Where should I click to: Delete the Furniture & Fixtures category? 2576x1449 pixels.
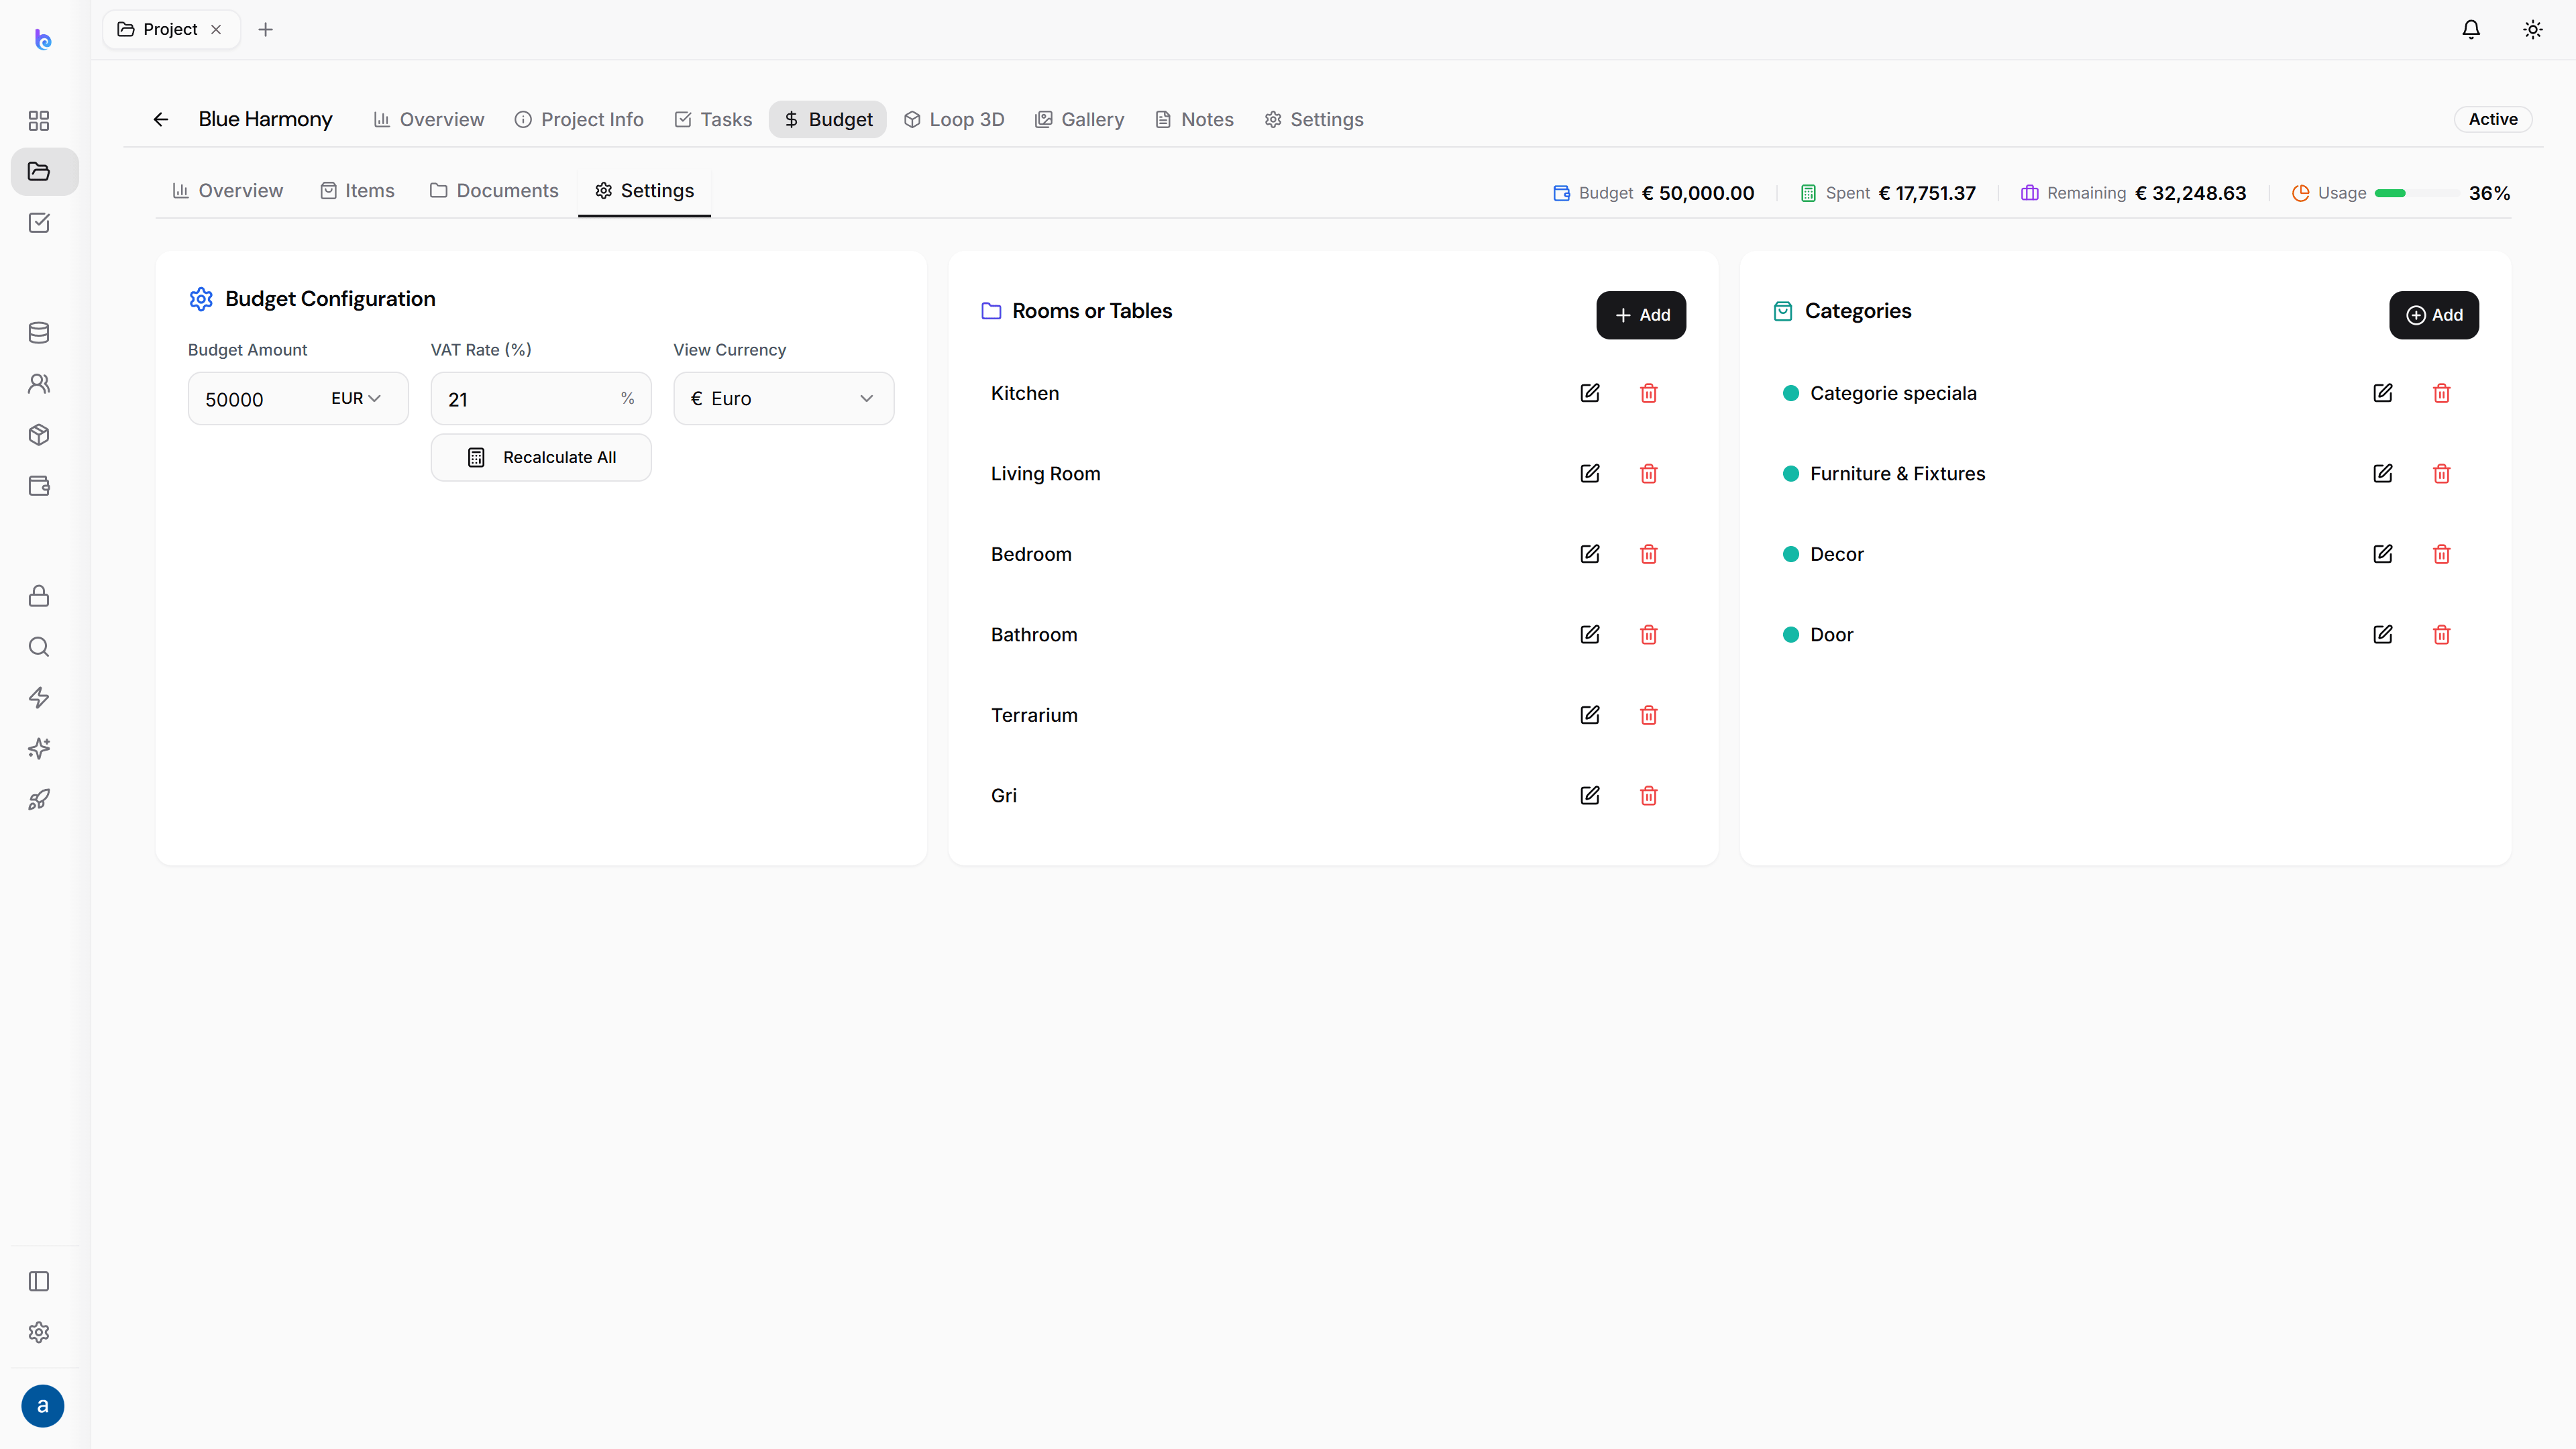point(2442,474)
